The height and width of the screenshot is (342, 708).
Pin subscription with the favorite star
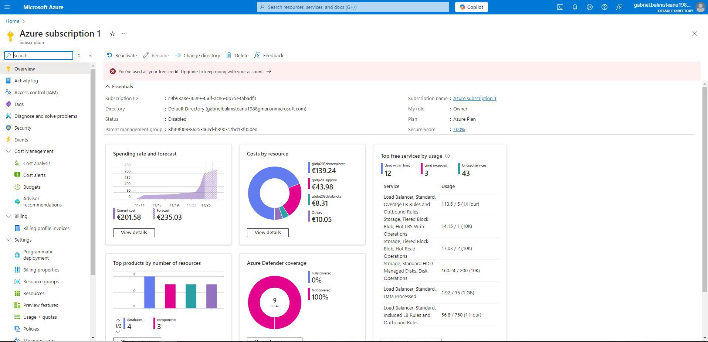112,34
